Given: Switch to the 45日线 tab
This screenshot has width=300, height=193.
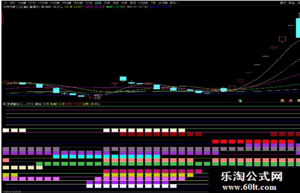Looking at the screenshot, I should (143, 3).
